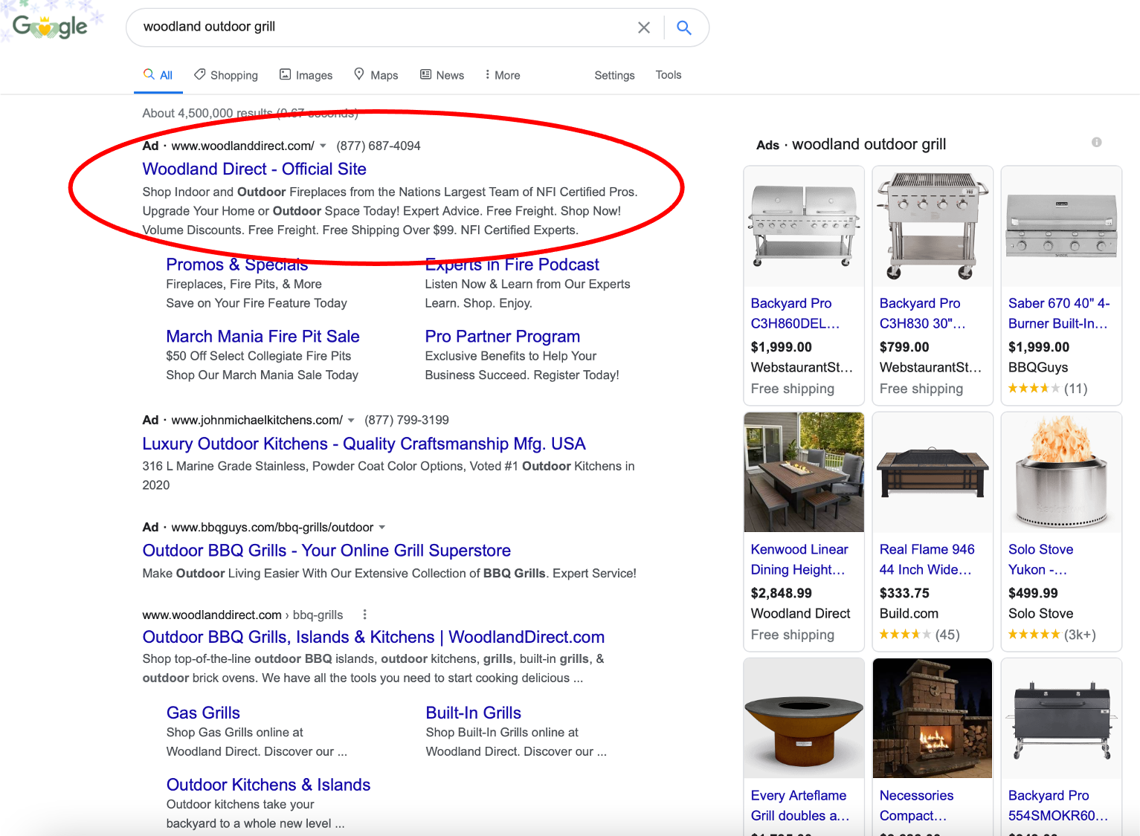
Task: Open the Tools option
Action: pyautogui.click(x=669, y=75)
